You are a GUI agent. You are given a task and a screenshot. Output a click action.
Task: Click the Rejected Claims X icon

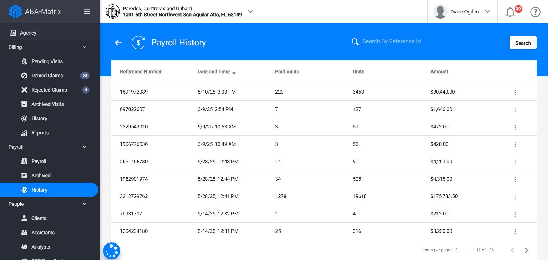[24, 90]
